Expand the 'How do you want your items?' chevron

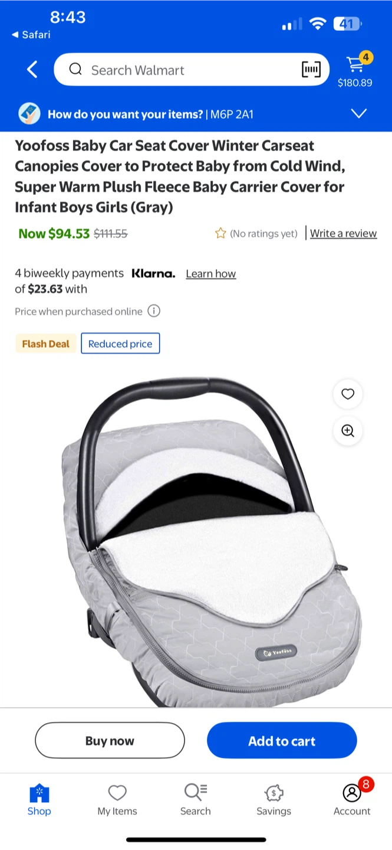tap(359, 113)
